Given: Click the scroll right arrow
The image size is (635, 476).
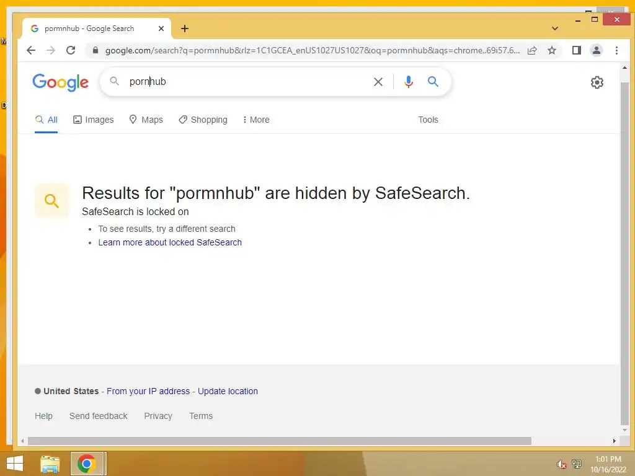Looking at the screenshot, I should tap(615, 441).
